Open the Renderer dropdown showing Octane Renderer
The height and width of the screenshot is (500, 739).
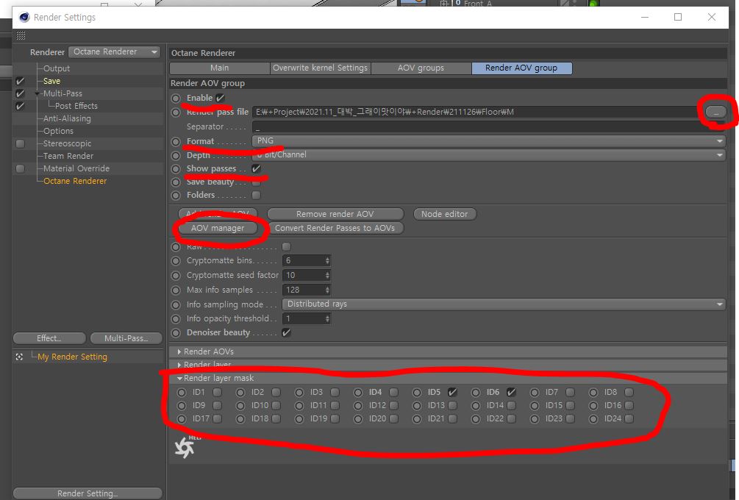click(115, 51)
